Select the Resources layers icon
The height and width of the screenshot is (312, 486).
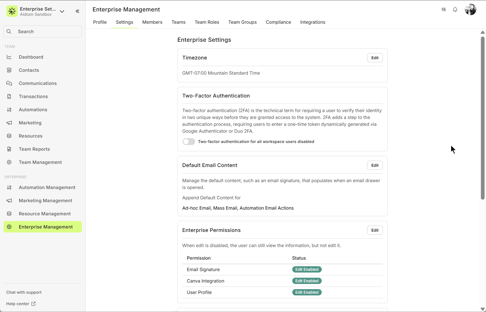(x=9, y=136)
